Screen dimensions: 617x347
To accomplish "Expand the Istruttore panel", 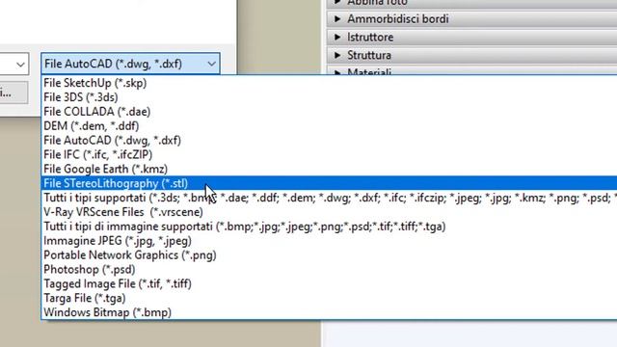I will pyautogui.click(x=471, y=37).
